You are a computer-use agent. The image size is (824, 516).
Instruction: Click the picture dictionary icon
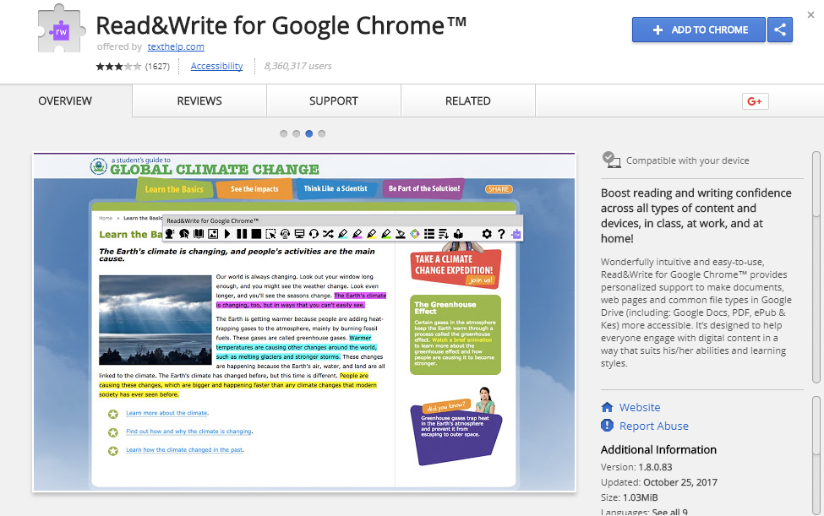pos(213,234)
